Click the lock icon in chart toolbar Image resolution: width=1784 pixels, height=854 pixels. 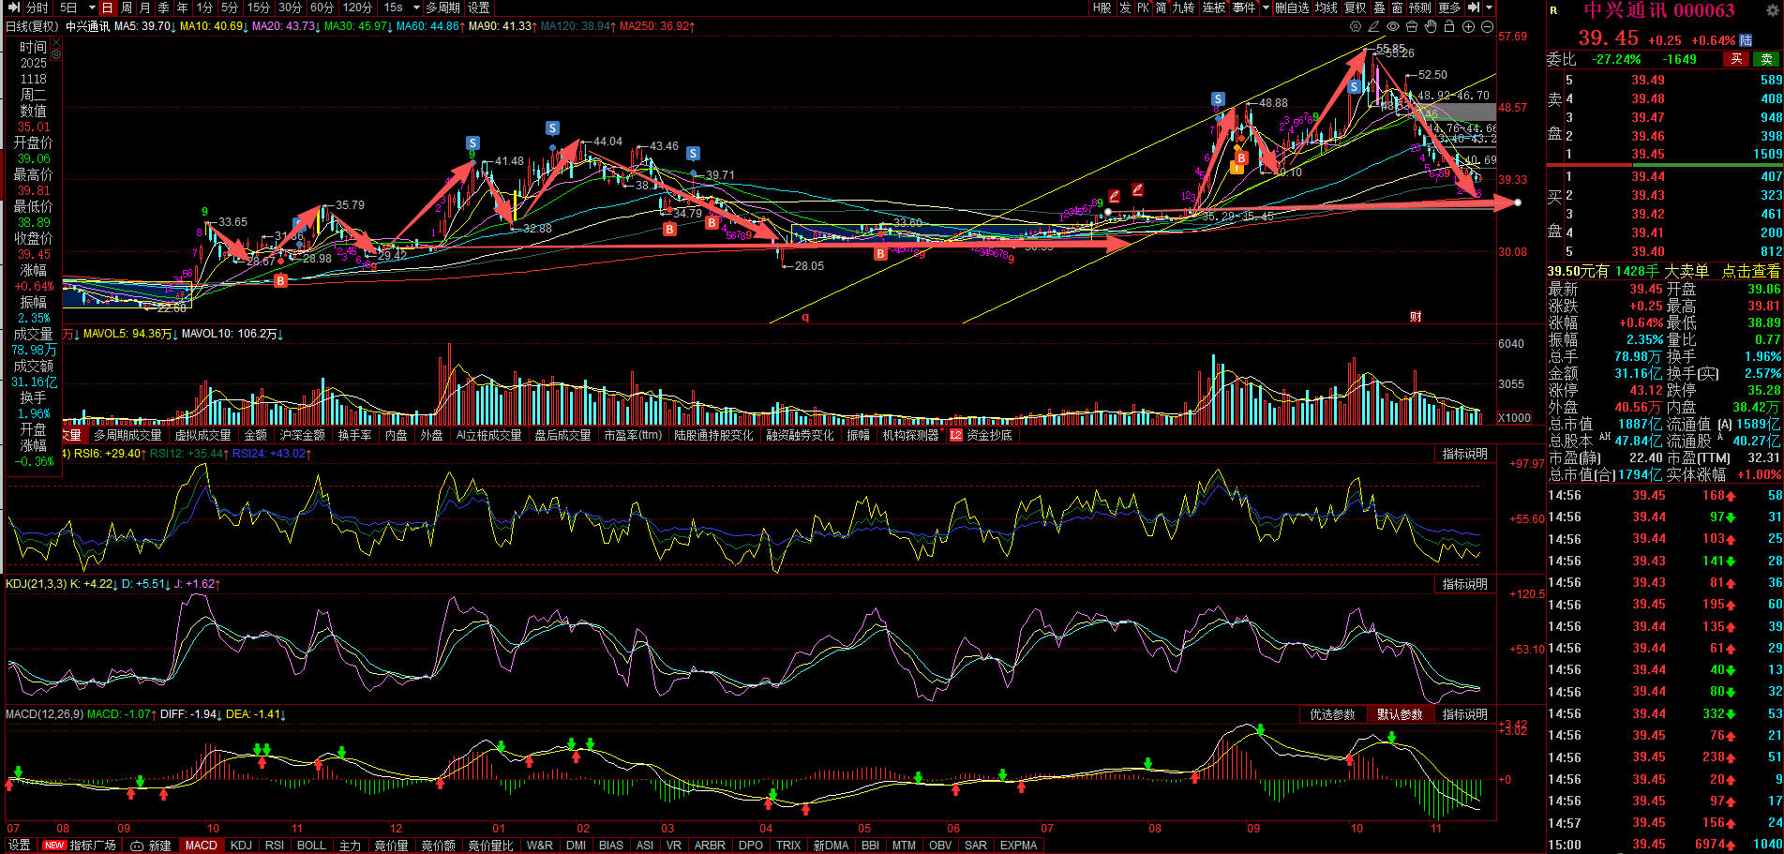(1449, 26)
